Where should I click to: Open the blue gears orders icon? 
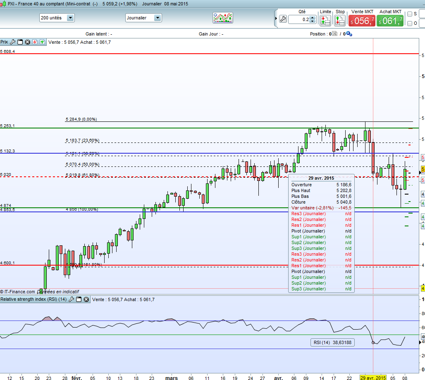point(349,34)
